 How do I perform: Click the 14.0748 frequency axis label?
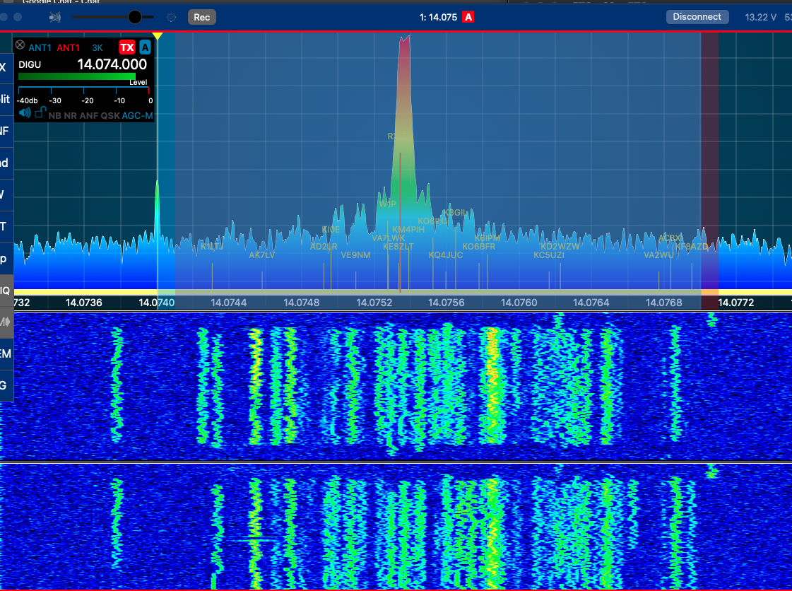[302, 303]
